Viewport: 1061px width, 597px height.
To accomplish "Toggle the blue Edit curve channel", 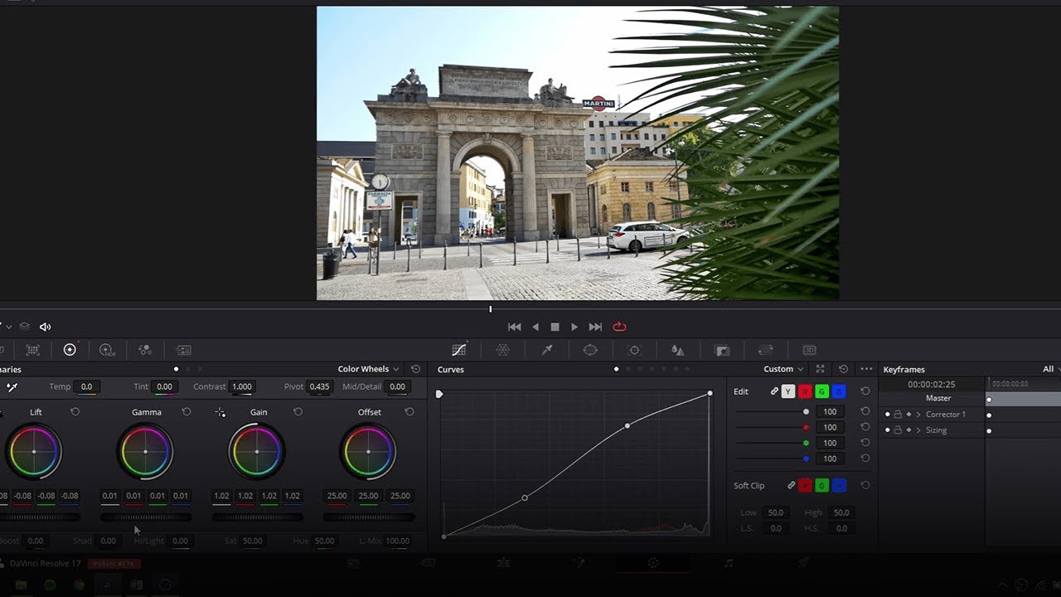I will (x=840, y=391).
